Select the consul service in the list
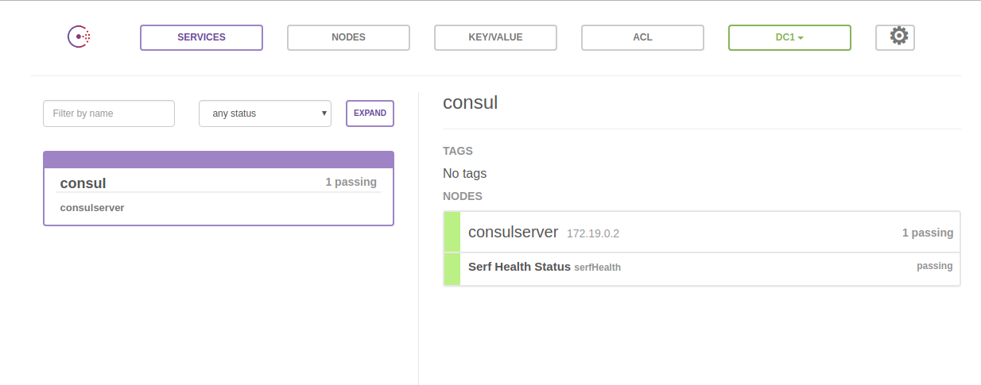Image resolution: width=981 pixels, height=385 pixels. point(83,183)
